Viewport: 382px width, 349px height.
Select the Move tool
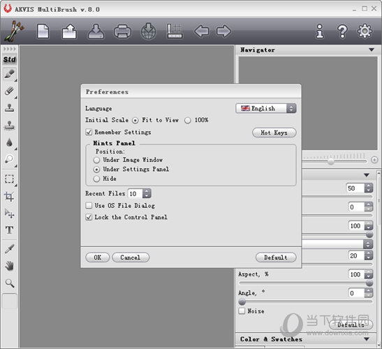[x=10, y=213]
